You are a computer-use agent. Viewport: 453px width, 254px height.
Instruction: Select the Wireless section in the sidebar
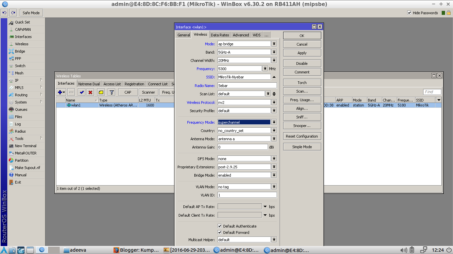click(21, 44)
